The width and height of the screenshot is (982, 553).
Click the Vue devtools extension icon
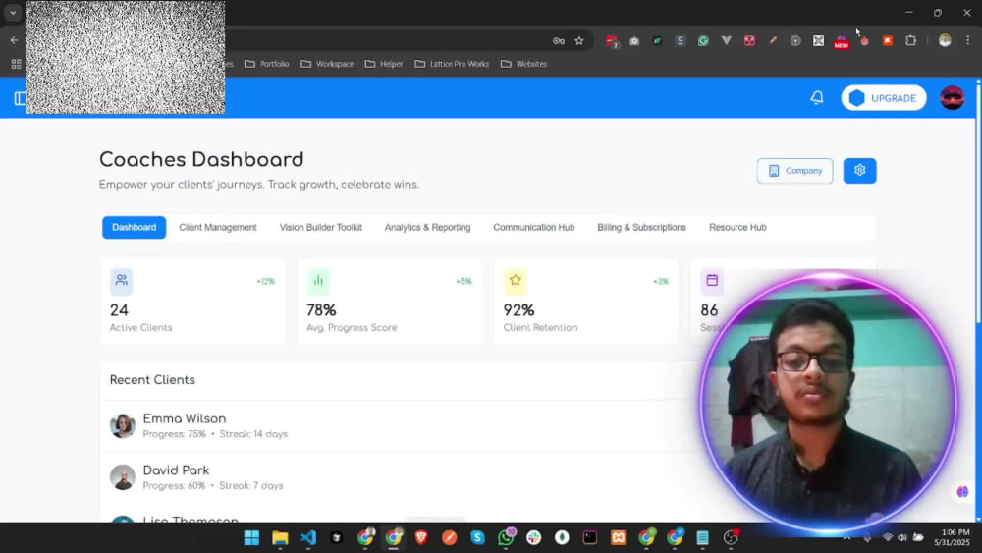727,40
